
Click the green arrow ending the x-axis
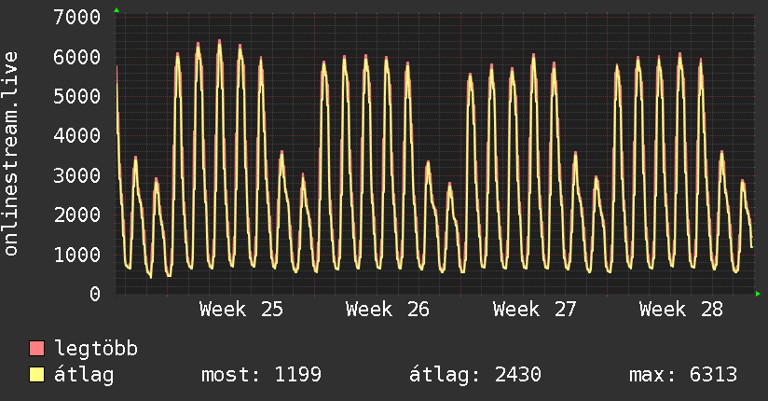[758, 294]
